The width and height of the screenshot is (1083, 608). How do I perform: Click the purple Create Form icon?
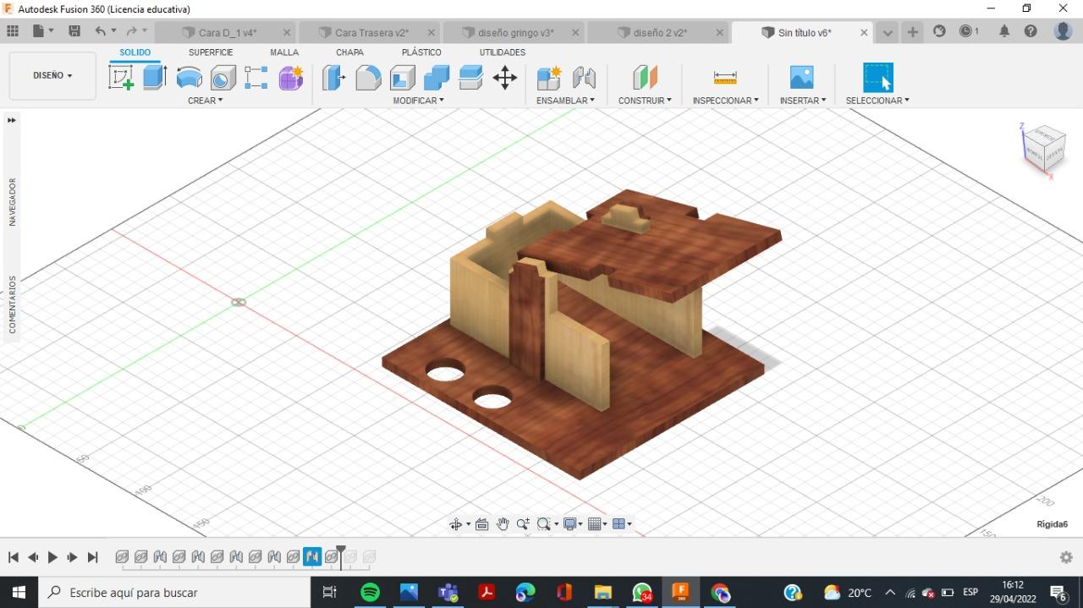pyautogui.click(x=291, y=78)
